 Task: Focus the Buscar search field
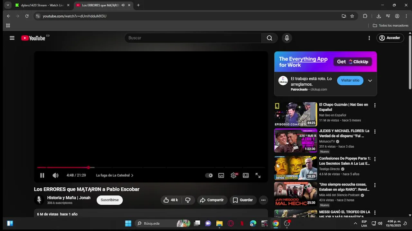(193, 38)
